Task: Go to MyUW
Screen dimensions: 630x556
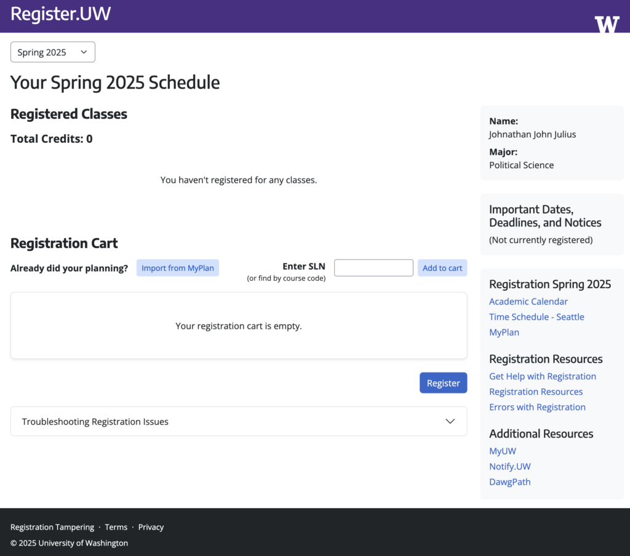Action: pyautogui.click(x=503, y=451)
